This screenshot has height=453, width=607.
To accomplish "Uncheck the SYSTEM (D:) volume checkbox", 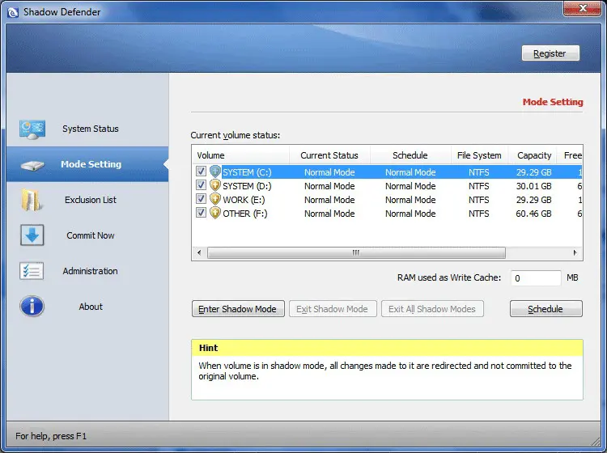I will [x=201, y=185].
